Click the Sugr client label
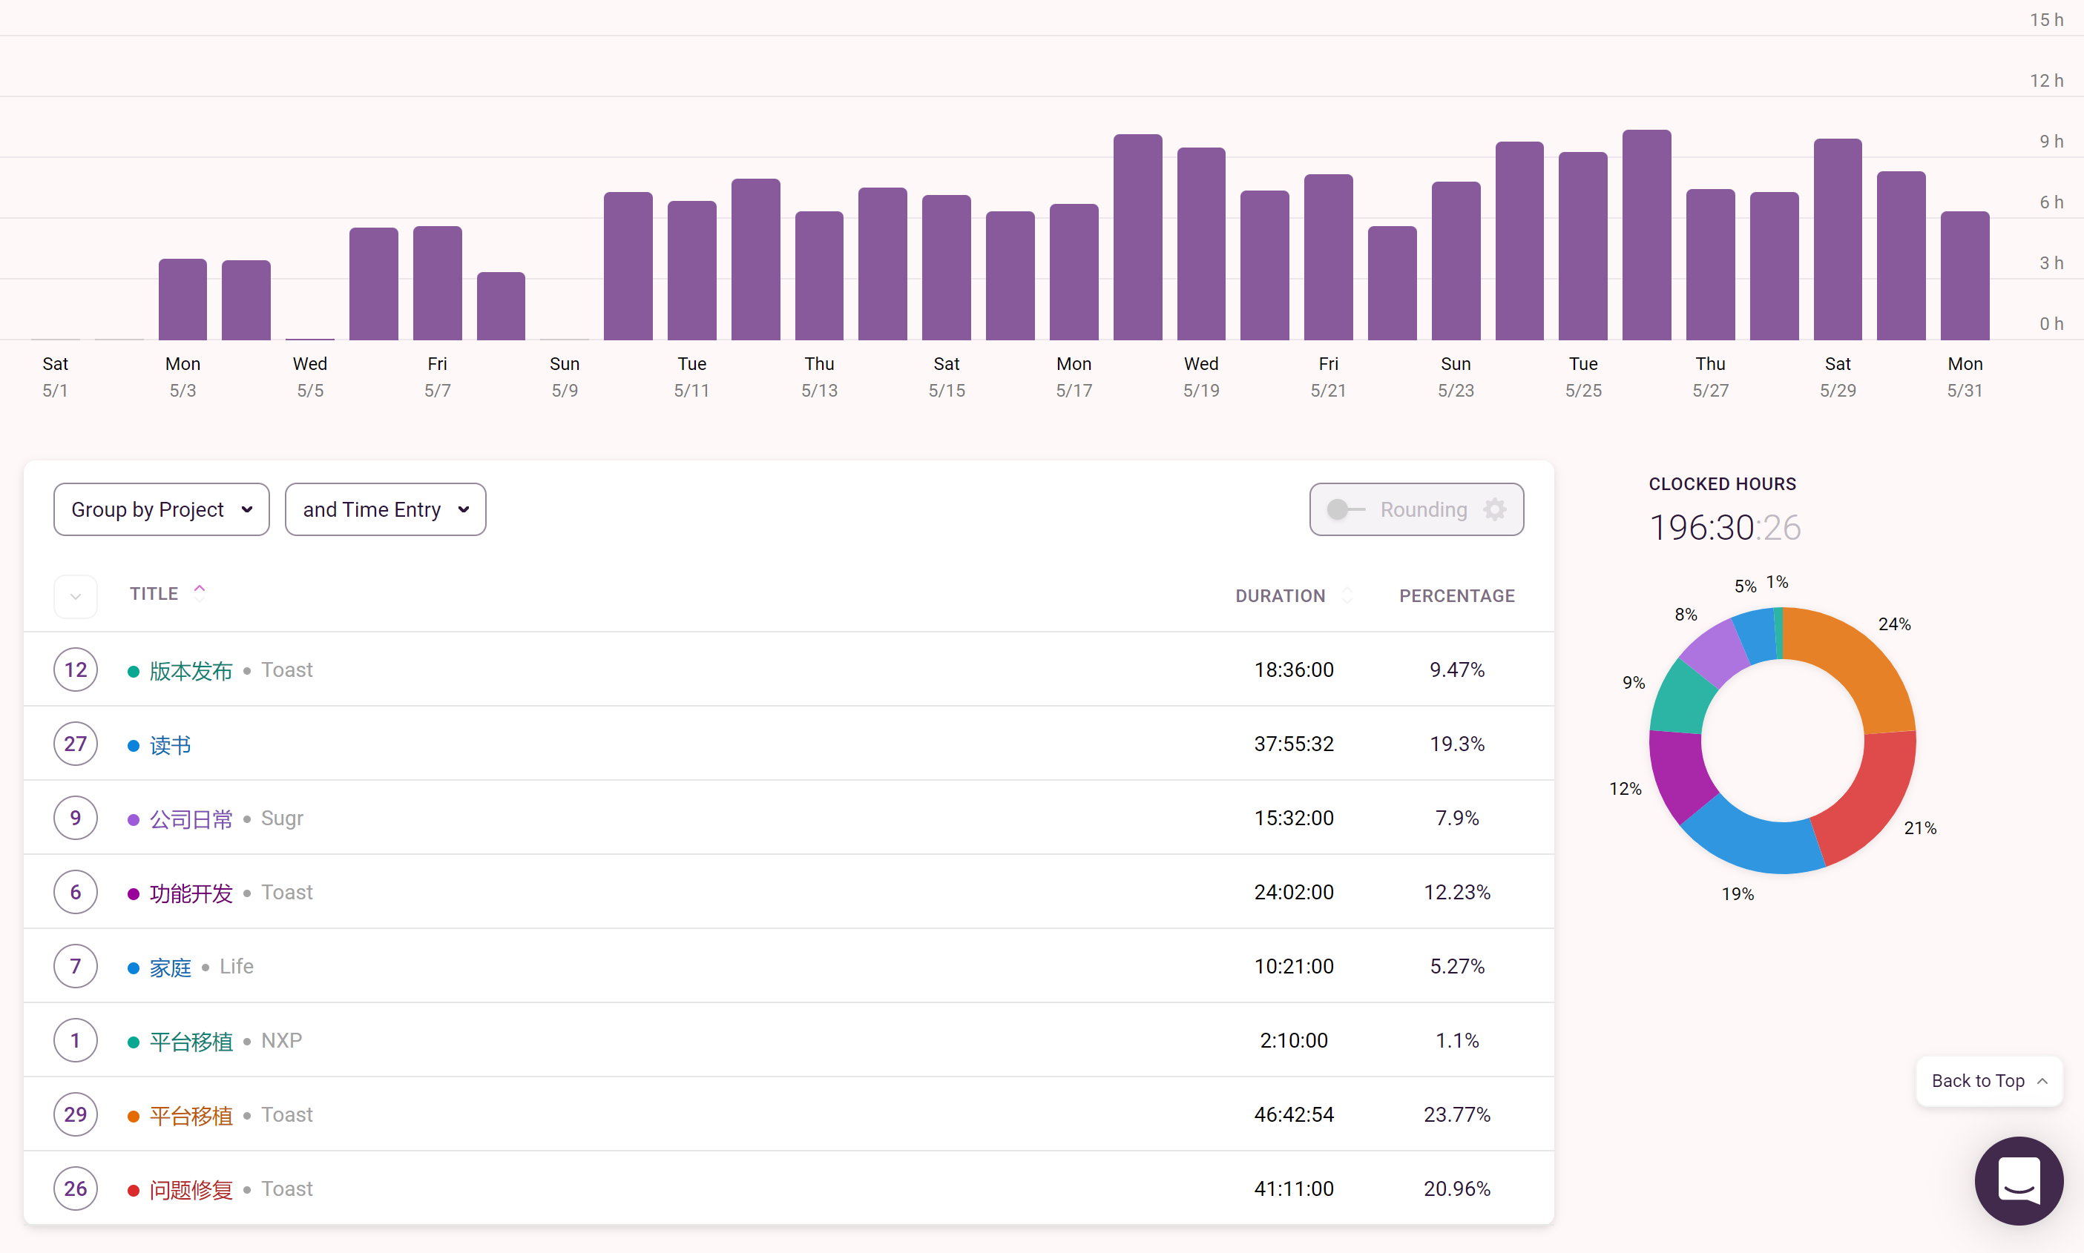The image size is (2084, 1253). 282,819
